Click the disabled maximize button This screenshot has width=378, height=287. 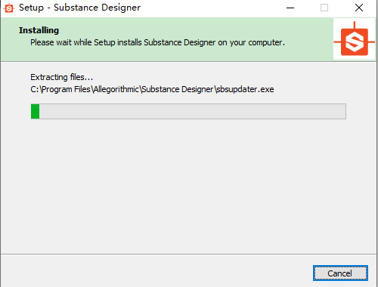(324, 8)
